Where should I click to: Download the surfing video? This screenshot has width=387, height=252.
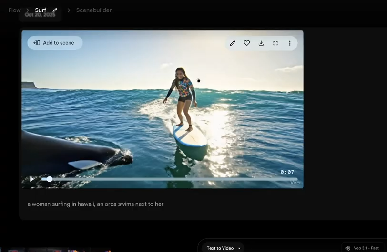click(261, 43)
